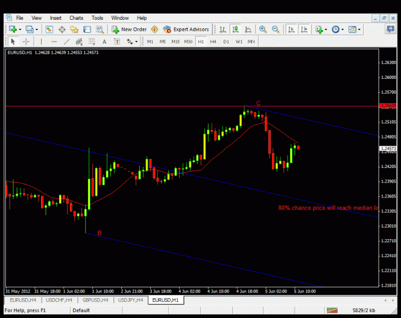The image size is (401, 318).
Task: Open the chat community icon
Action: pyautogui.click(x=391, y=29)
